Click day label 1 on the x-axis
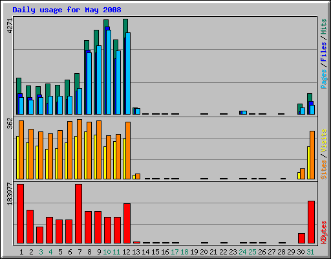The image size is (331, 259). pyautogui.click(x=21, y=252)
